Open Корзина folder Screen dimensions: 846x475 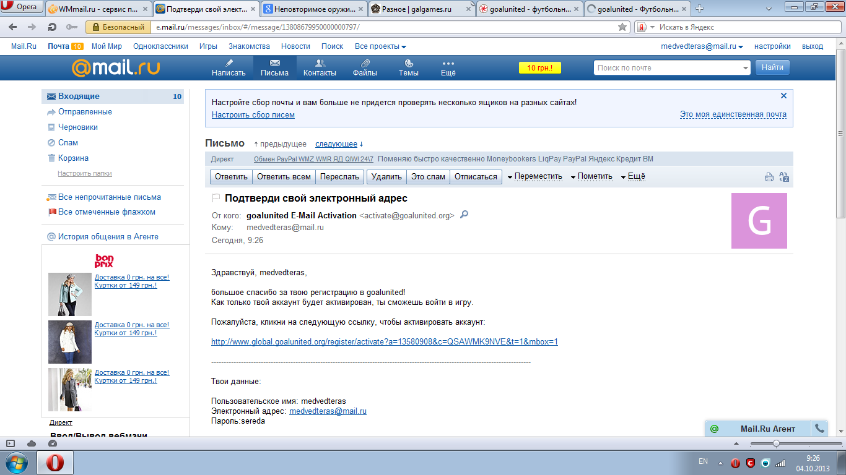pos(73,158)
